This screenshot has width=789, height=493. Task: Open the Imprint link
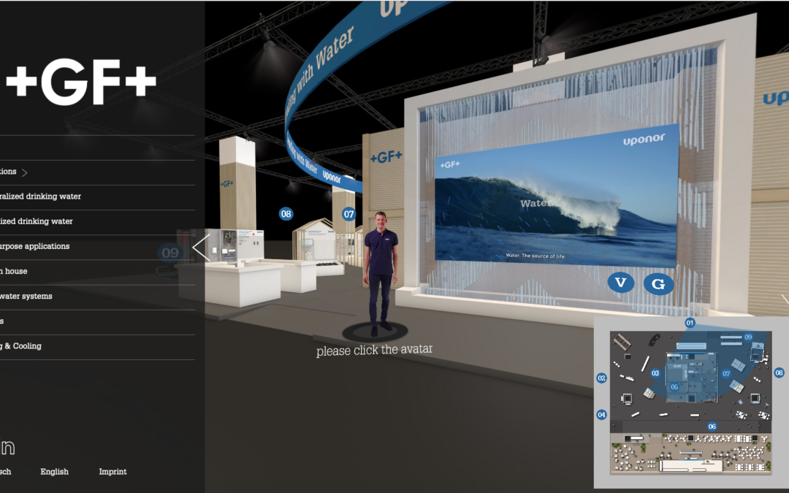(113, 472)
